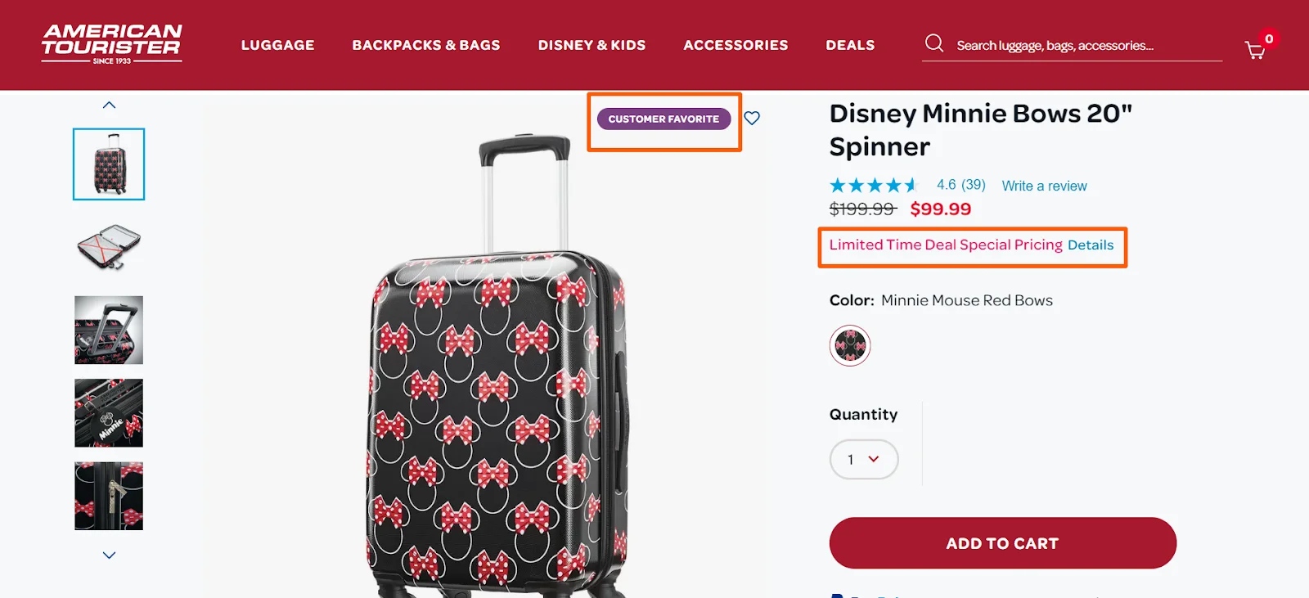The height and width of the screenshot is (598, 1309).
Task: Switch to the LUGGAGE menu item
Action: [277, 45]
